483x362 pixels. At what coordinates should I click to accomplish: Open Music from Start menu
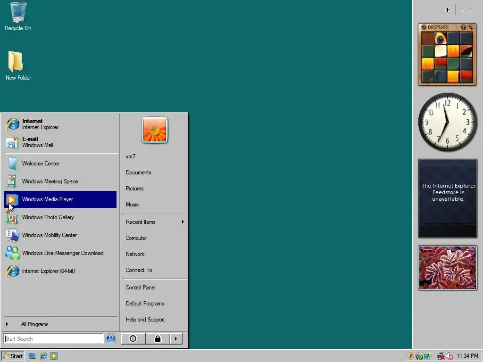(x=155, y=205)
